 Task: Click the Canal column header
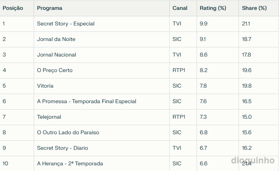click(x=180, y=8)
